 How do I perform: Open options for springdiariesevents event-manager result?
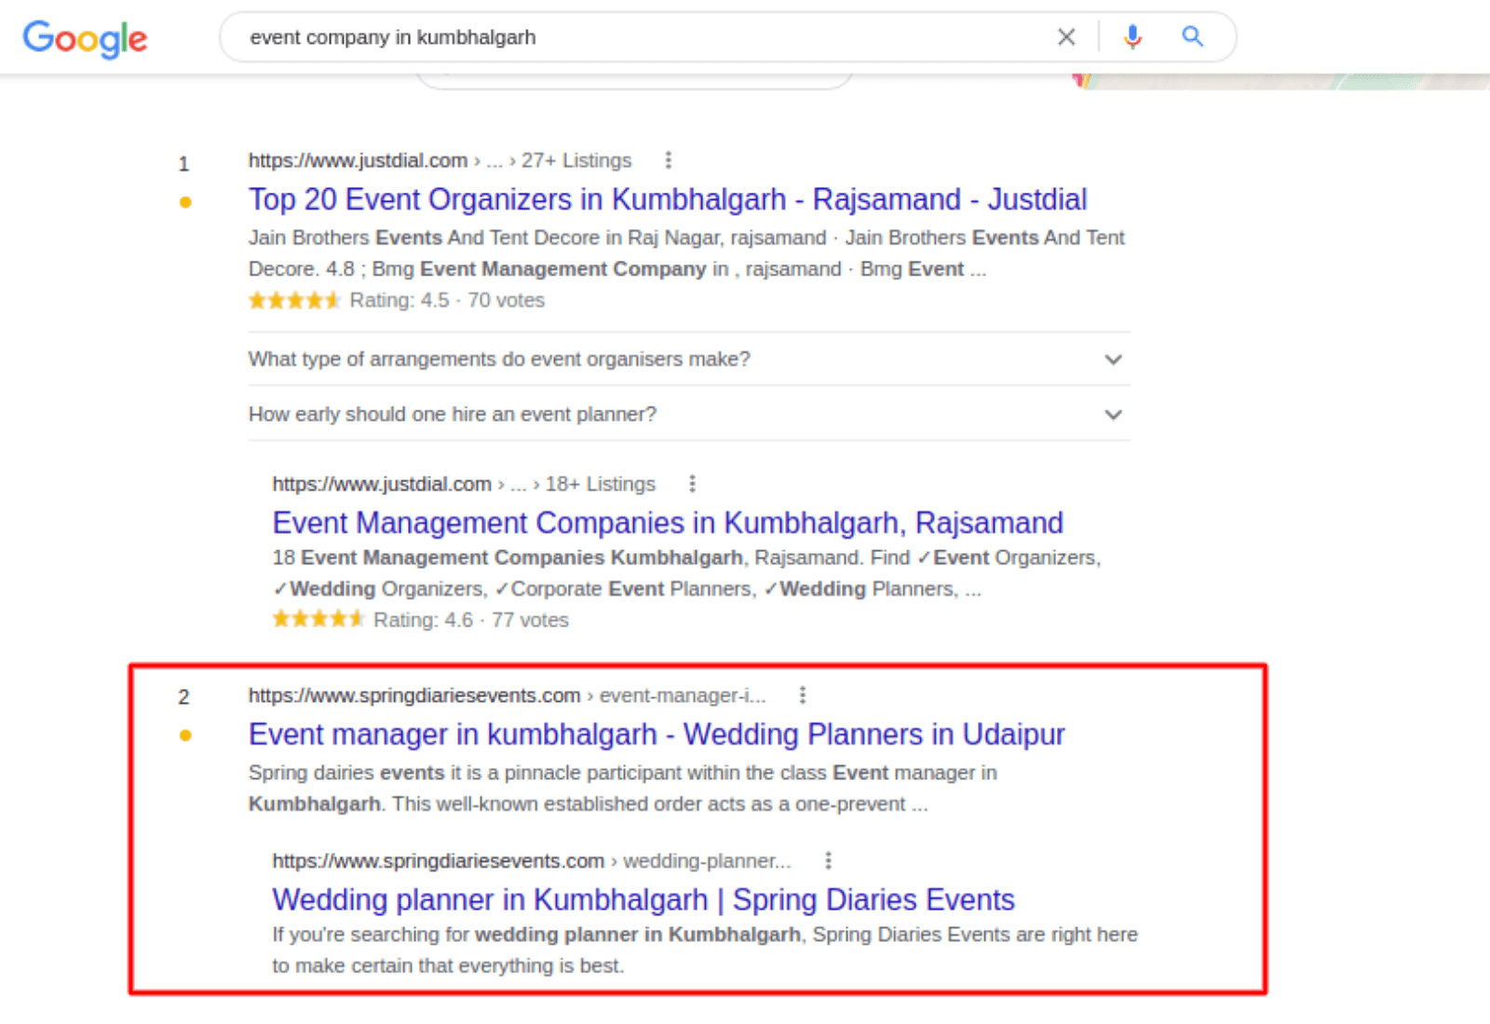point(803,695)
